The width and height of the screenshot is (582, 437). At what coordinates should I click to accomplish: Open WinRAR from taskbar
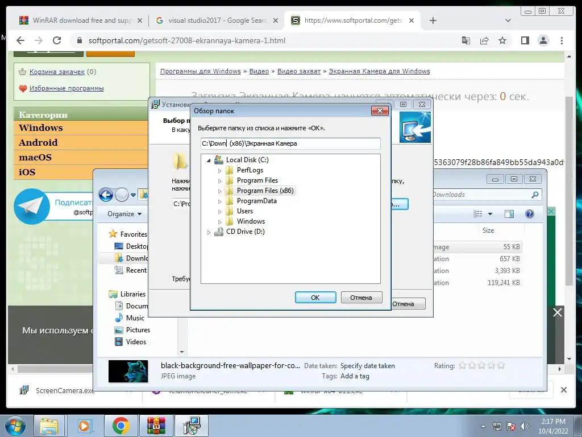click(156, 426)
